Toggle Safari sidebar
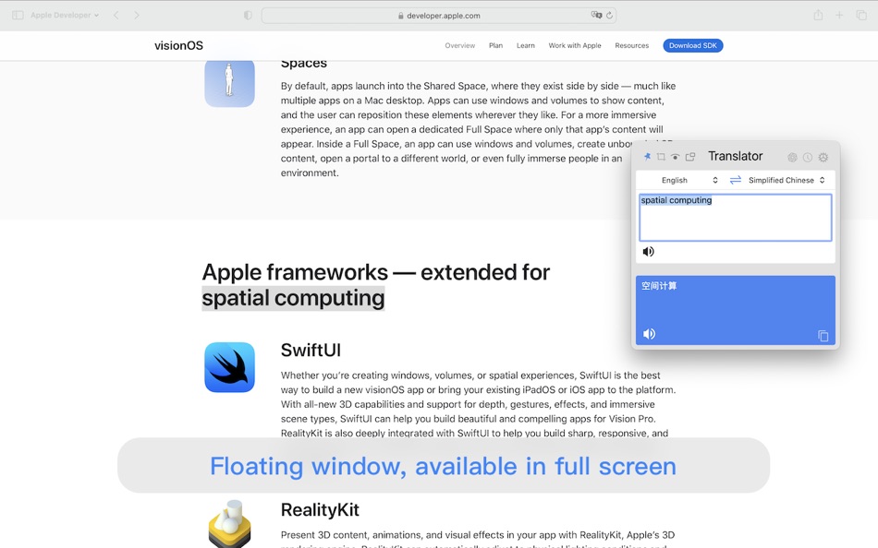Screen dimensions: 878x548 pos(18,15)
